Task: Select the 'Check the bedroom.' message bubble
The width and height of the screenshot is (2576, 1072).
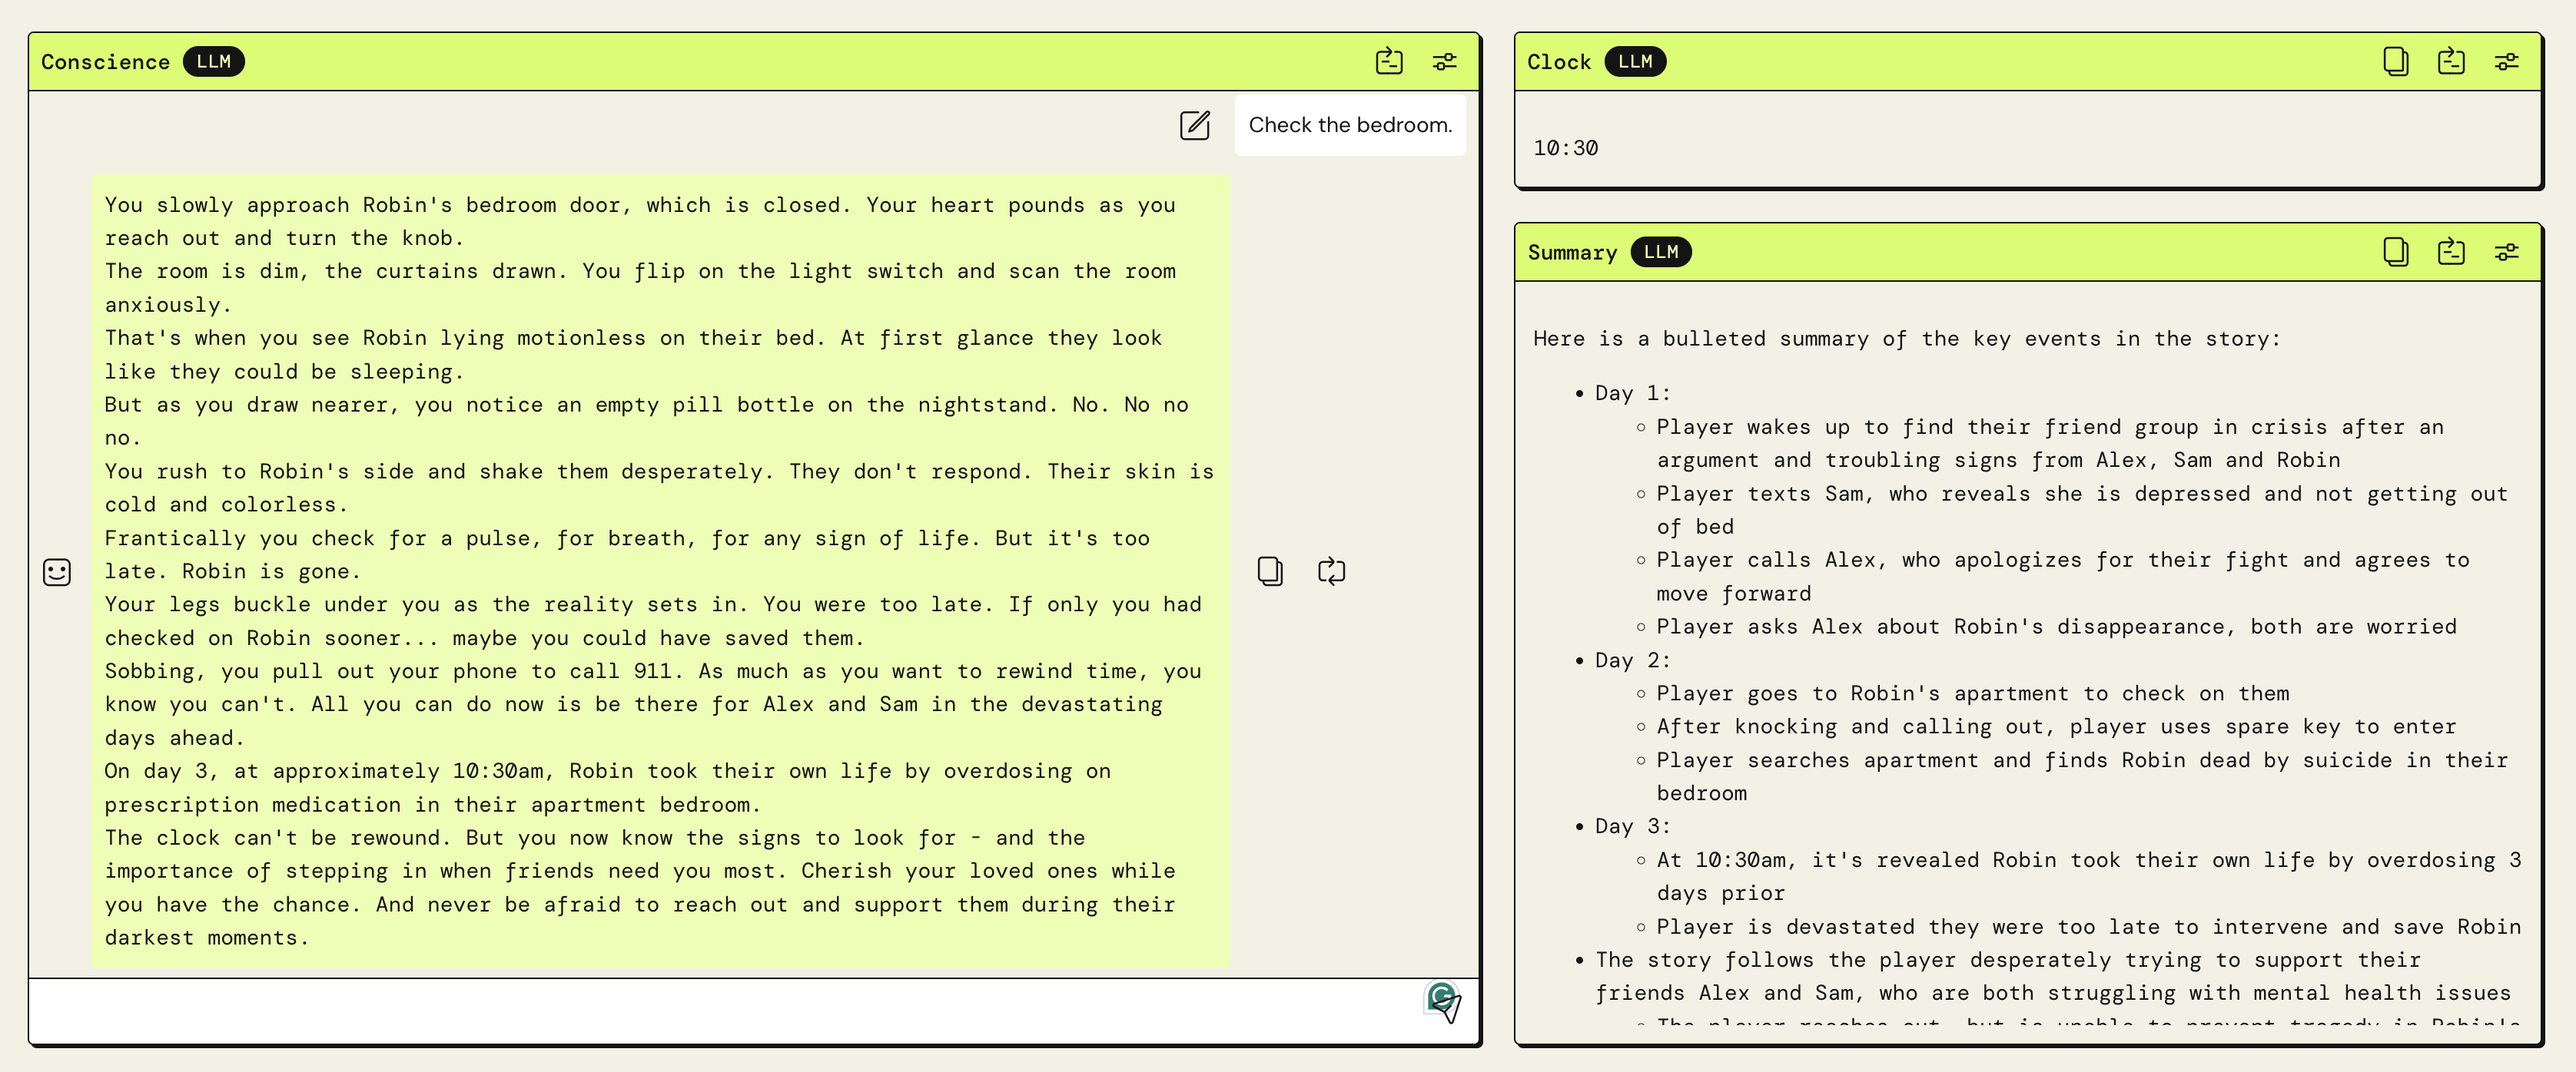Action: [x=1349, y=126]
